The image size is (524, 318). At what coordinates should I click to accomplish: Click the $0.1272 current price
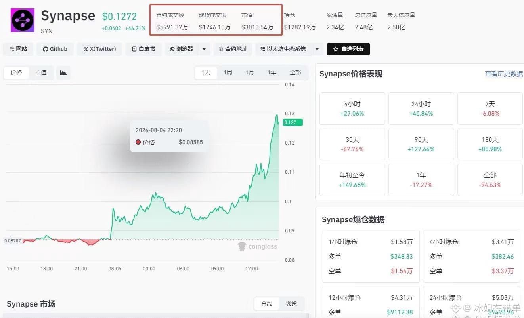(119, 17)
